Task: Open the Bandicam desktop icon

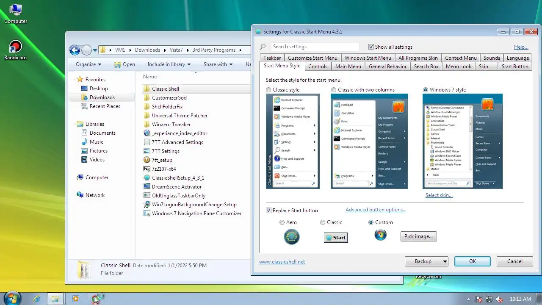Action: click(16, 50)
